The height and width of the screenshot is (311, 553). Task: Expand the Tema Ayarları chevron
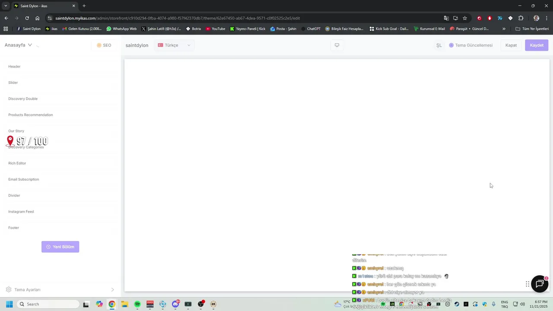113,290
